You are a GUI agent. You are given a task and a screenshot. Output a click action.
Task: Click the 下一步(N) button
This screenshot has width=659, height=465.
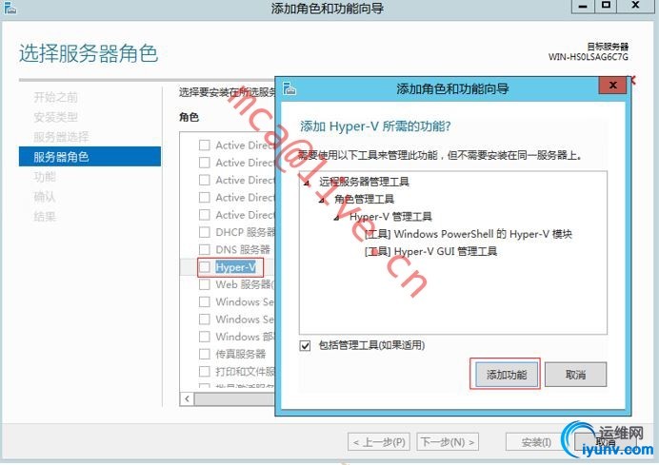(x=448, y=442)
